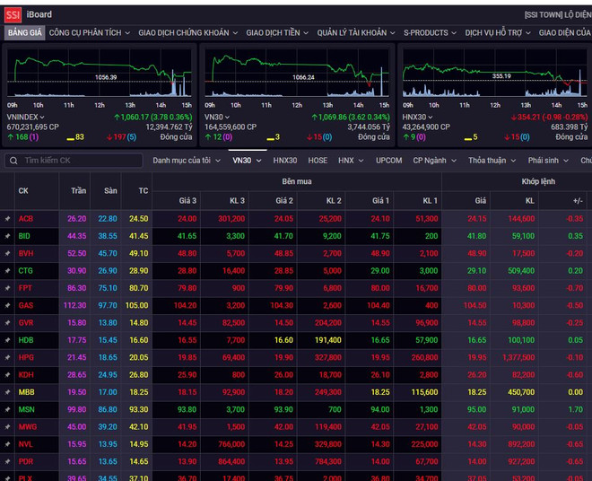Pin the MBB stock row
This screenshot has height=481, width=592.
[7, 392]
